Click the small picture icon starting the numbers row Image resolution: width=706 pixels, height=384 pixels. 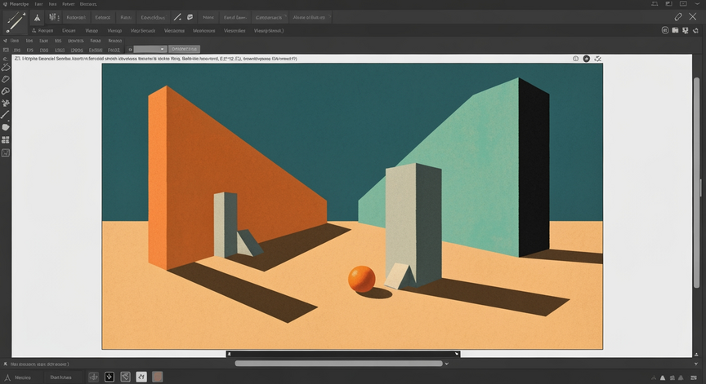pos(6,50)
